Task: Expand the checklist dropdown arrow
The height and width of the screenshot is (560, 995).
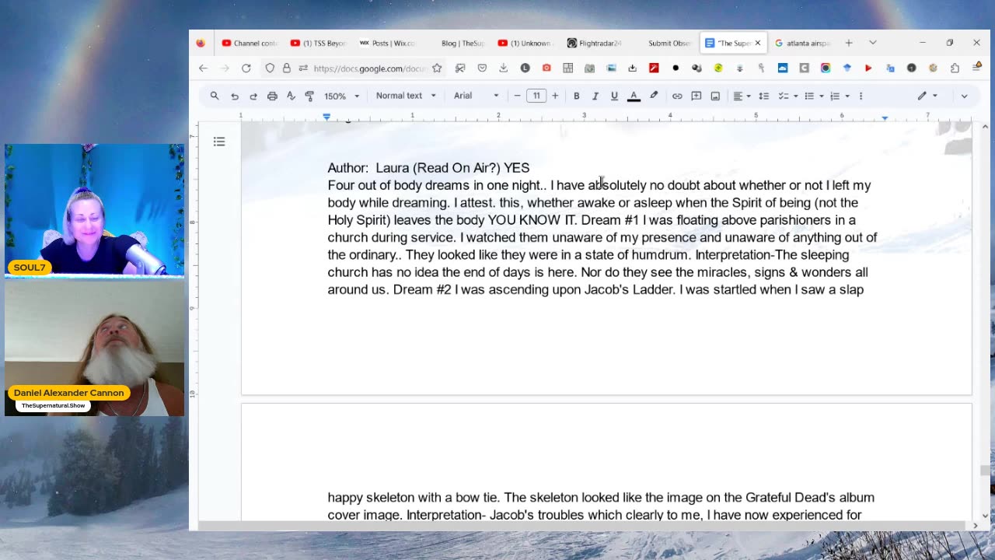Action: [796, 96]
